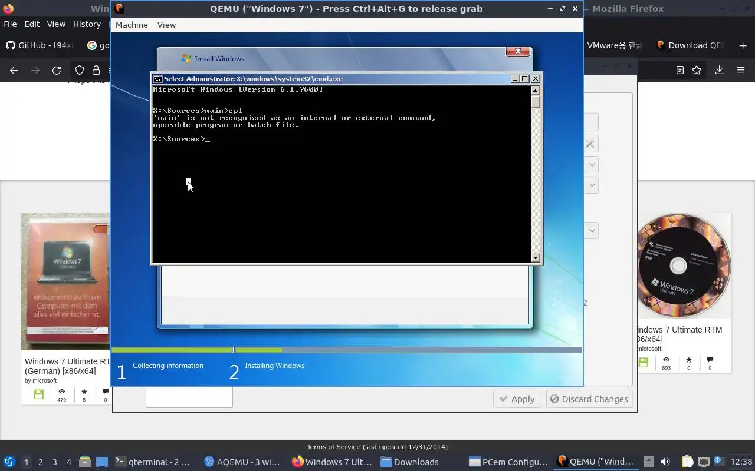
Task: Switch to the VMware tab in Firefox
Action: coord(613,45)
